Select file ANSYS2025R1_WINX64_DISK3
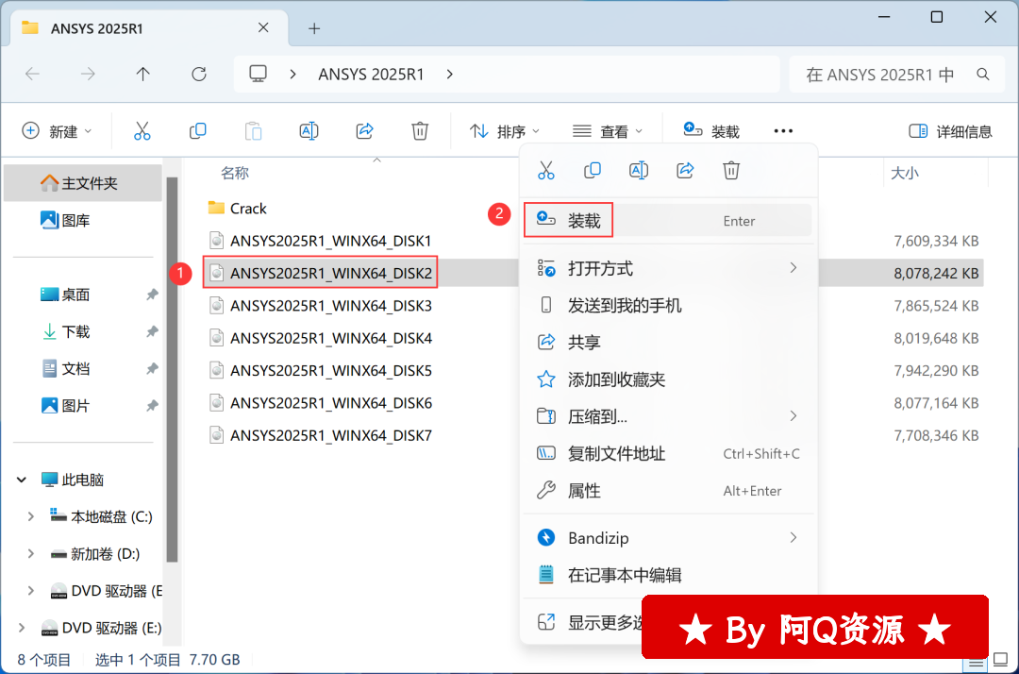Image resolution: width=1019 pixels, height=674 pixels. [321, 306]
